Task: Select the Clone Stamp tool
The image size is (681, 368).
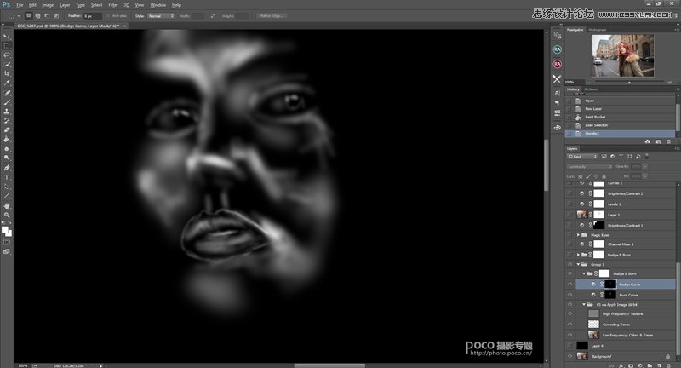Action: tap(7, 111)
